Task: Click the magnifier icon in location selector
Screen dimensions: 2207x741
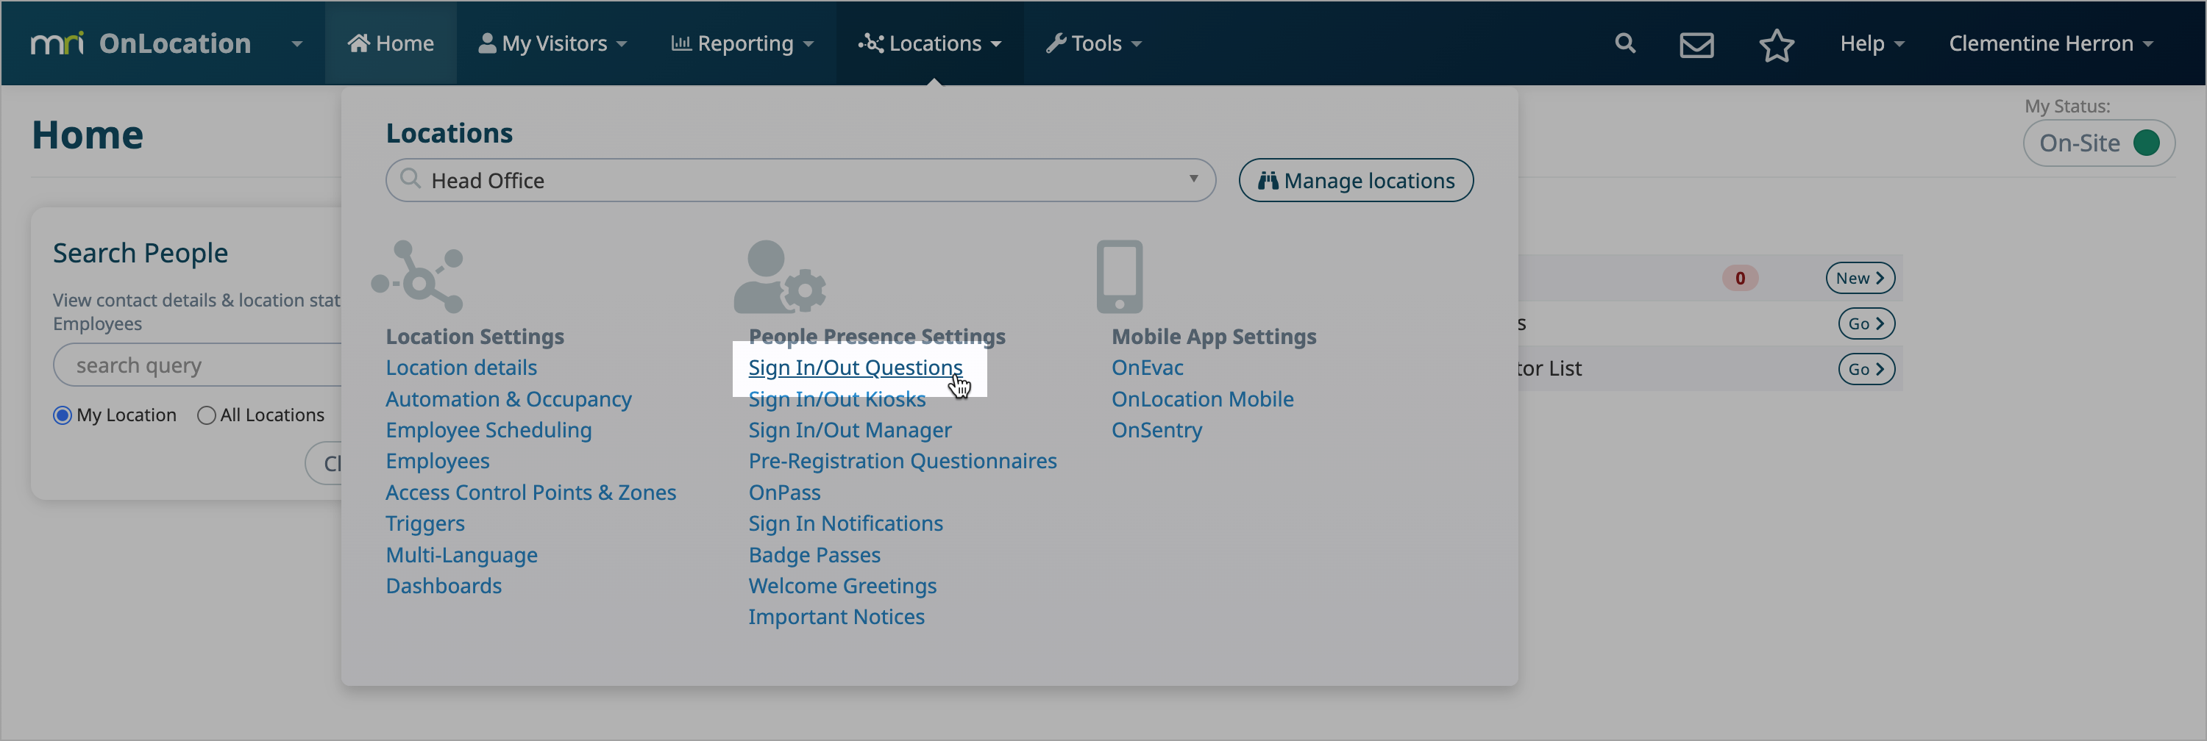Action: pyautogui.click(x=411, y=179)
